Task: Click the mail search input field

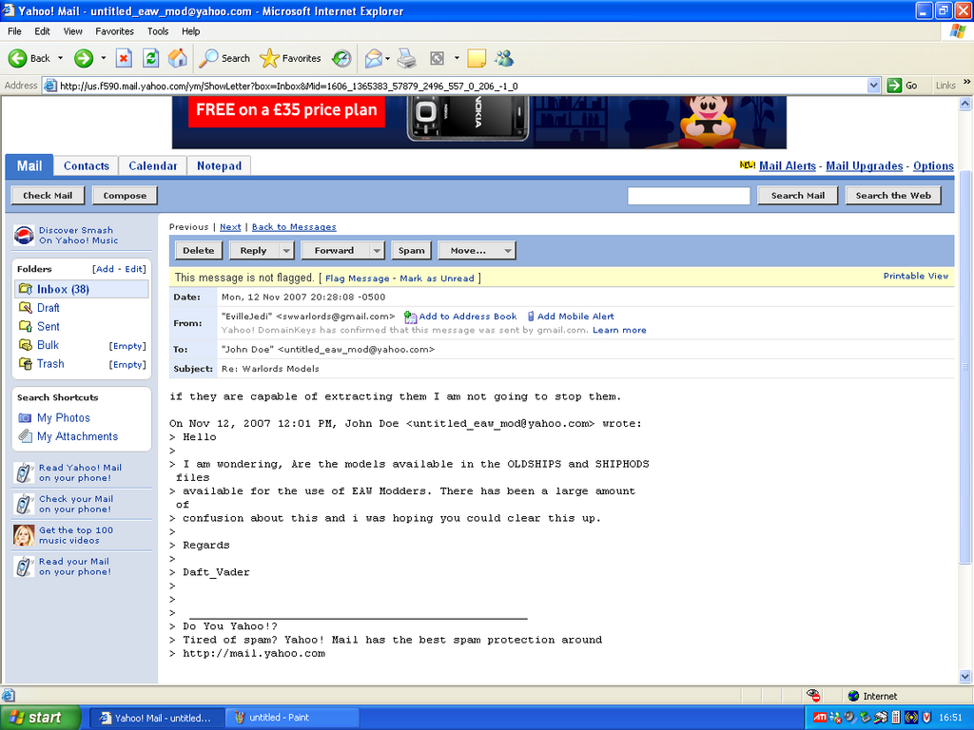Action: pos(689,196)
